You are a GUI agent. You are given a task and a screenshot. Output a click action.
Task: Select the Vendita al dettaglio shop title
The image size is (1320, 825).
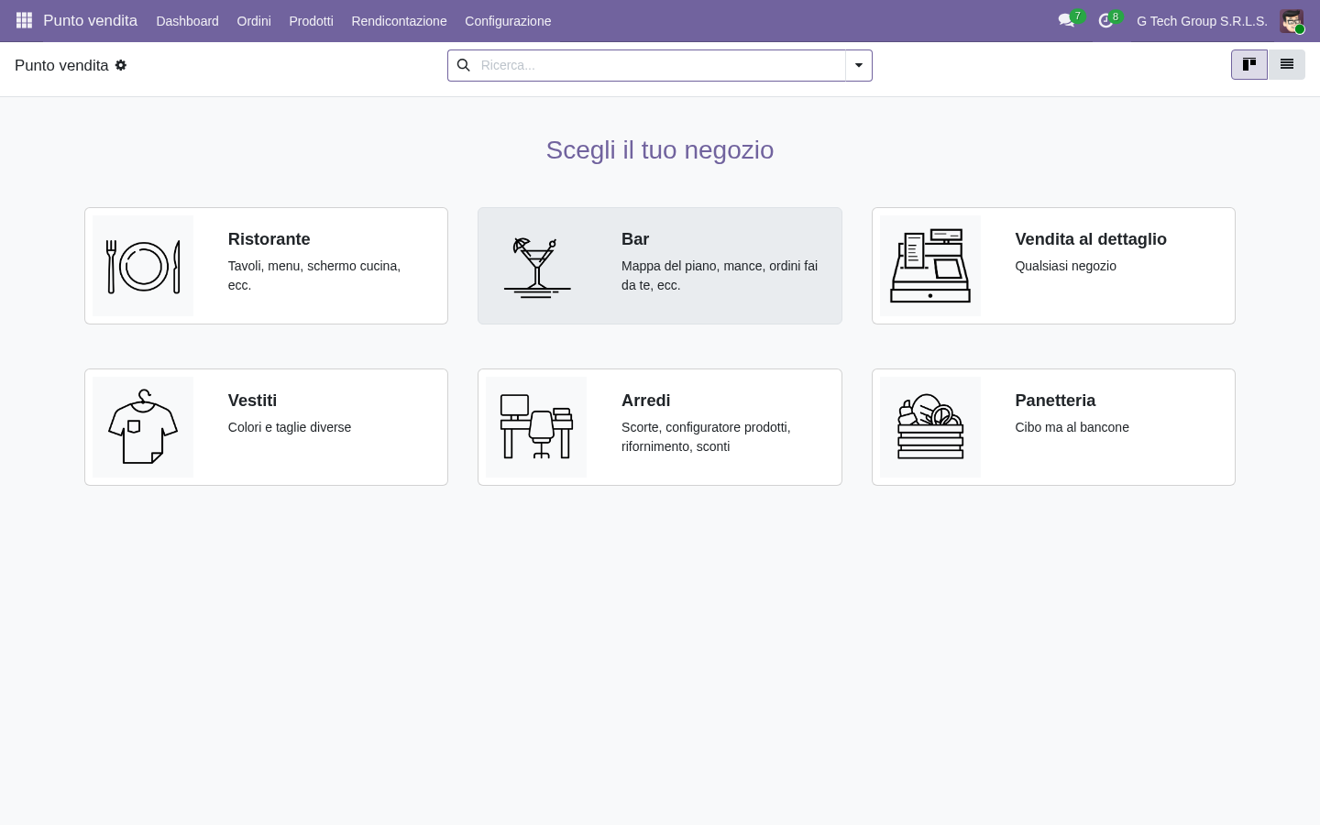pos(1091,239)
